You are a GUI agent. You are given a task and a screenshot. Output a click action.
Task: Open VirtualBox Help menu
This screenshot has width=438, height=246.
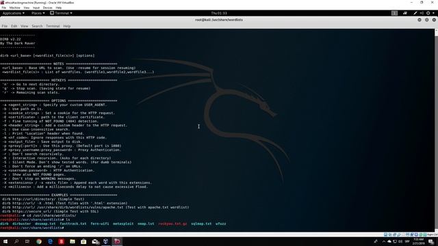59,8
